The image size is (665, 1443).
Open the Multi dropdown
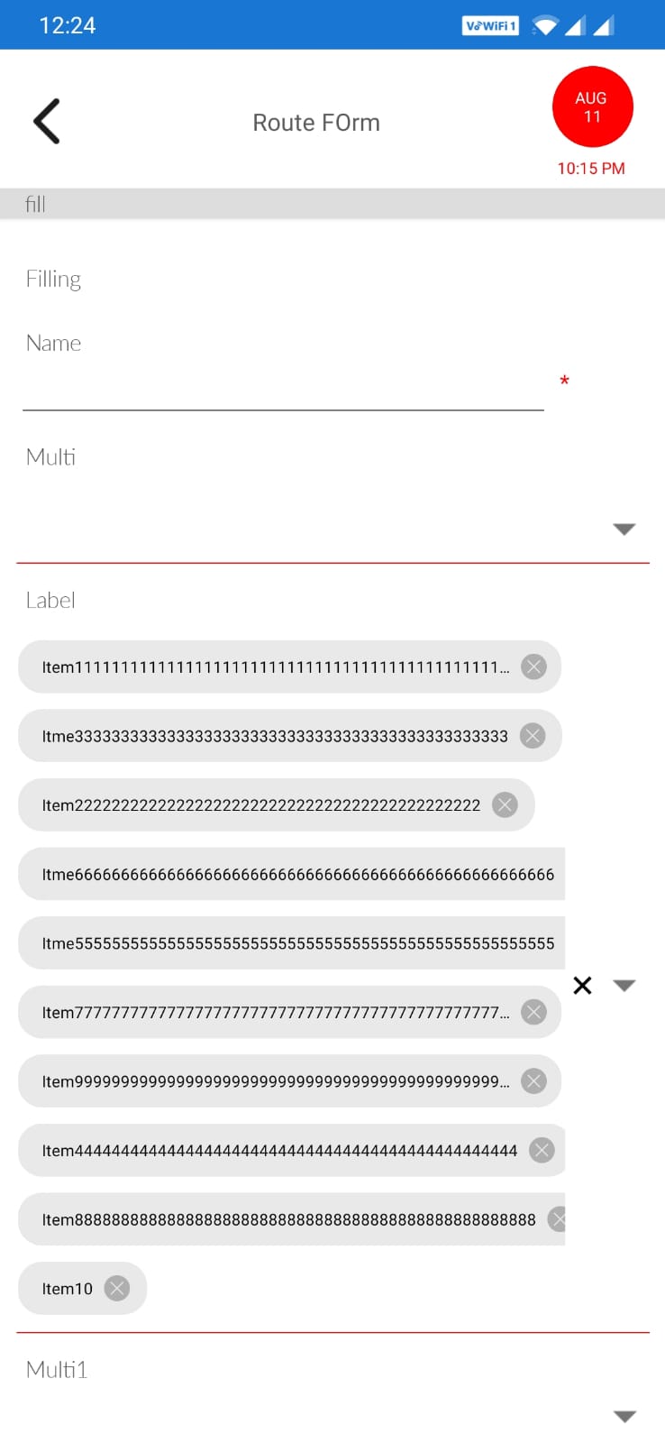tap(624, 529)
